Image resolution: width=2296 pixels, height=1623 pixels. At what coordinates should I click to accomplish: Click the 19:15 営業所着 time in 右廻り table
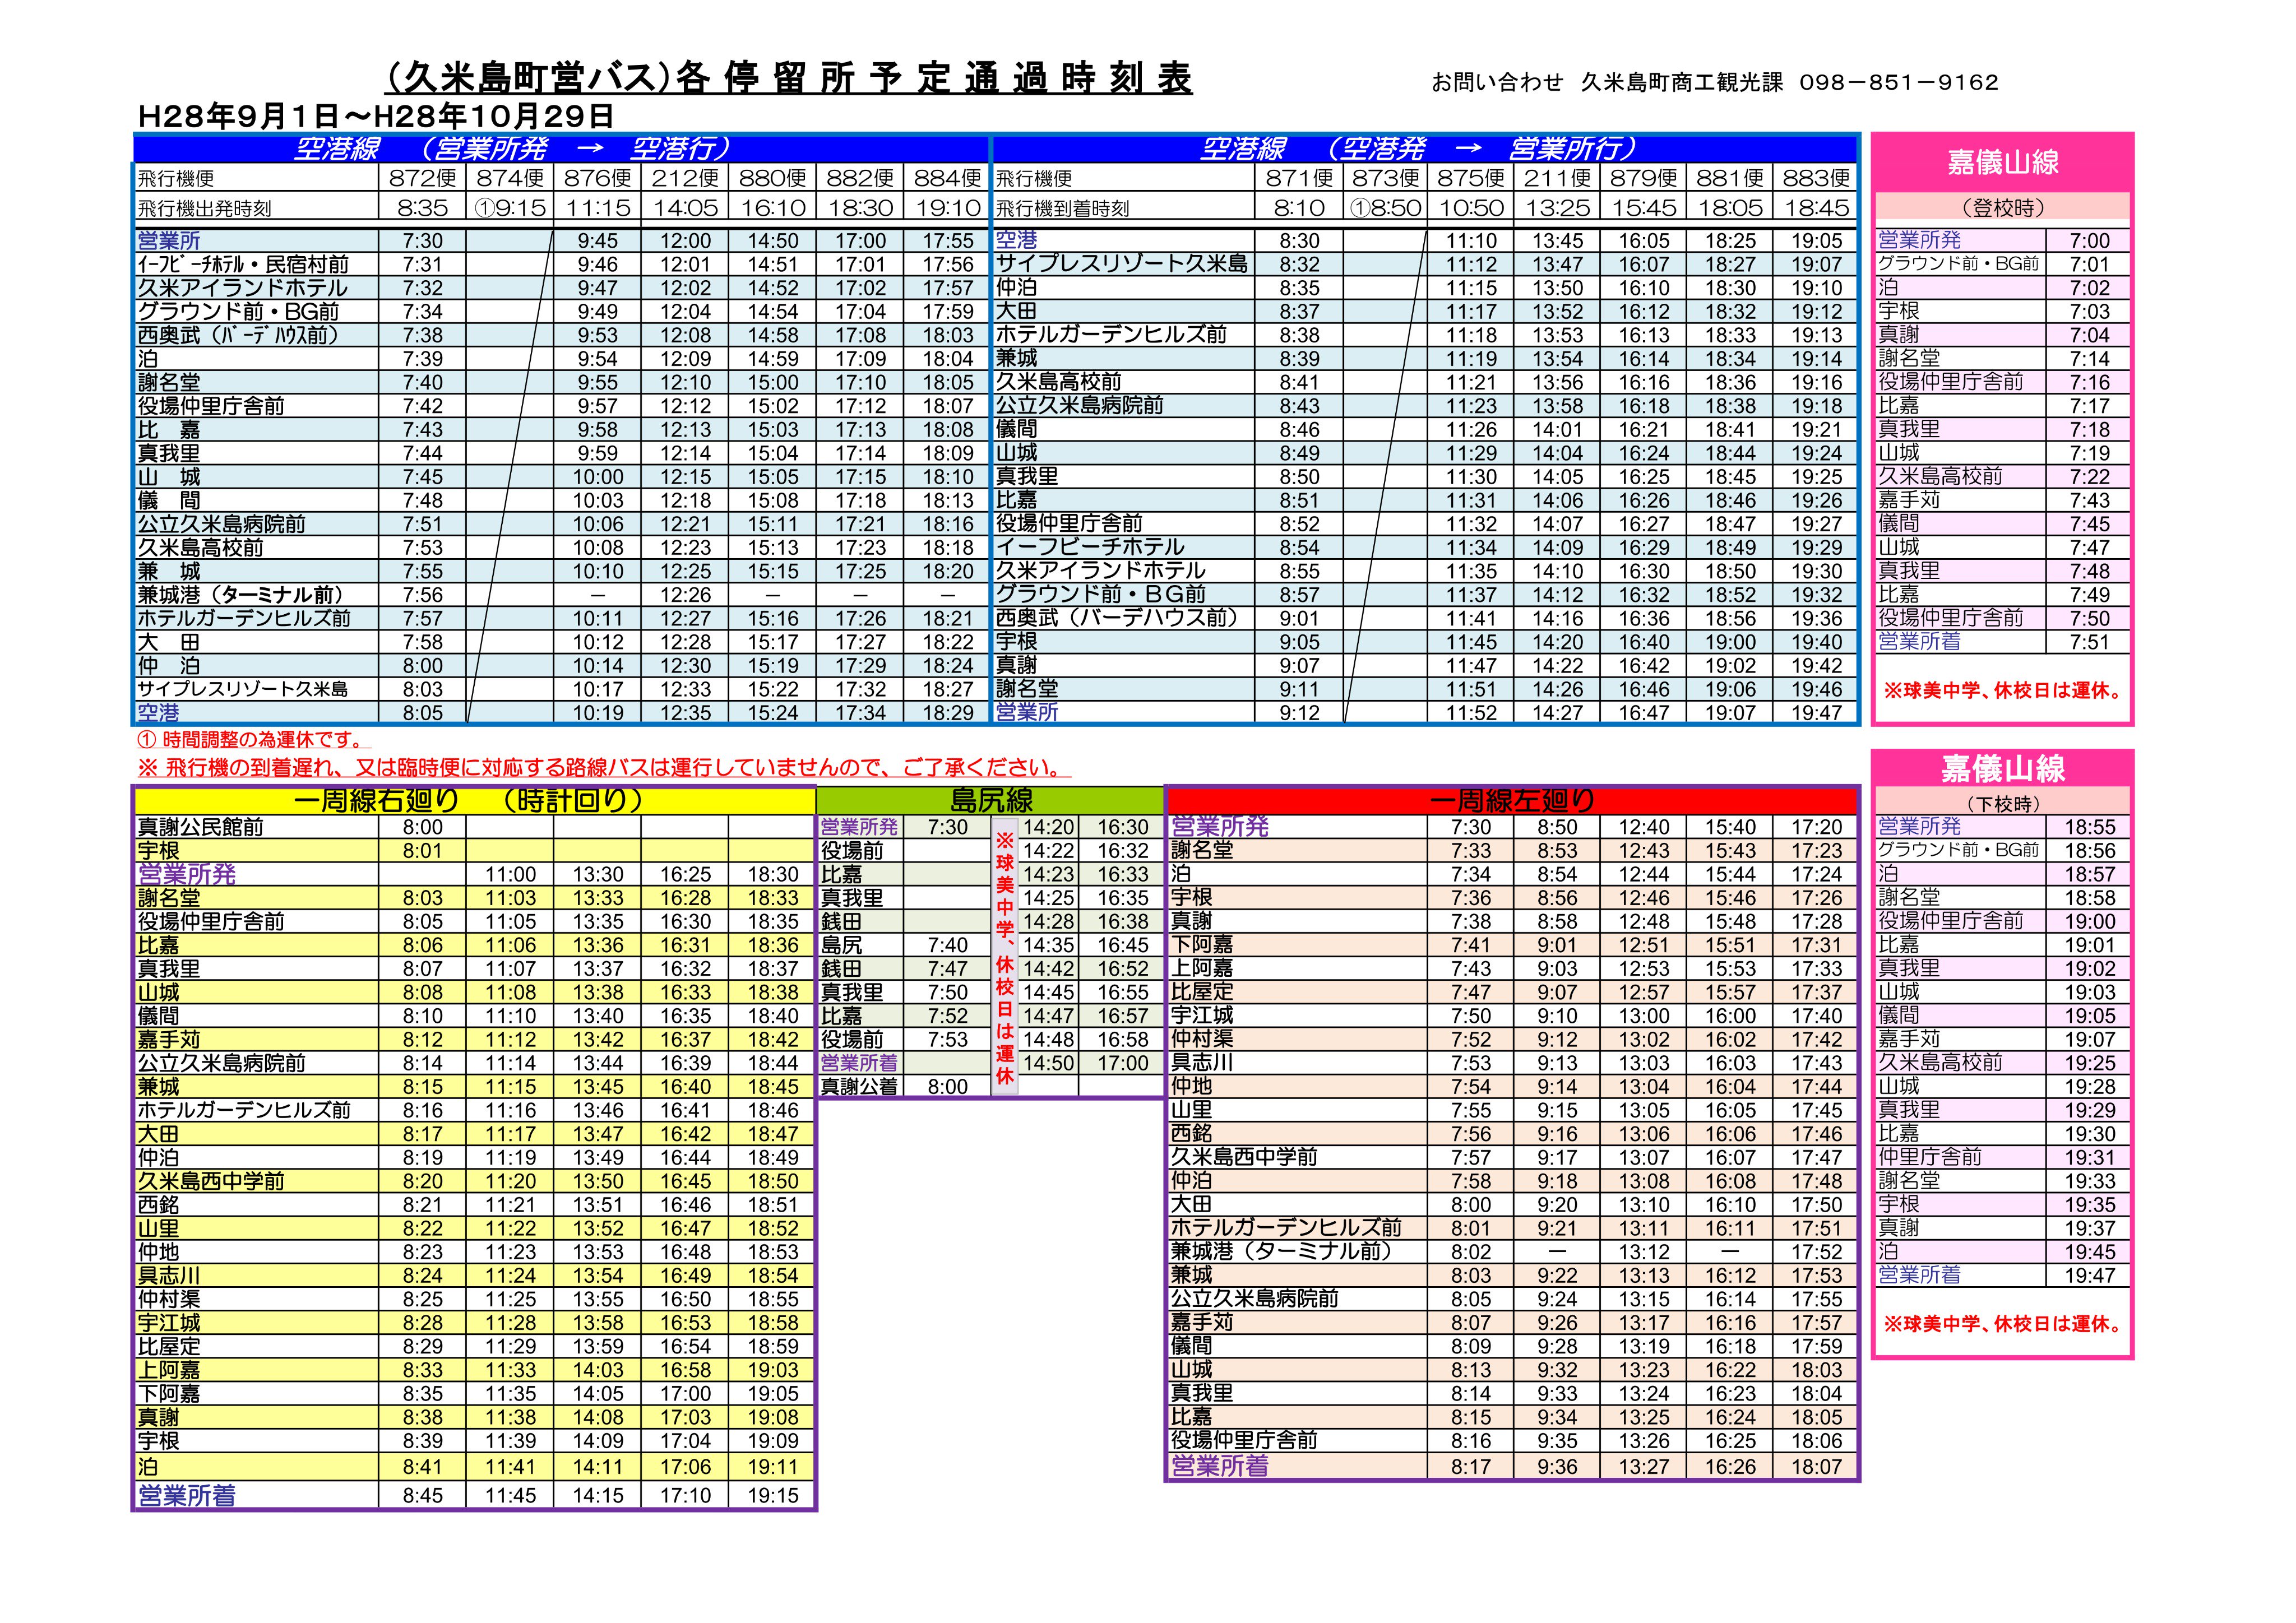point(772,1496)
